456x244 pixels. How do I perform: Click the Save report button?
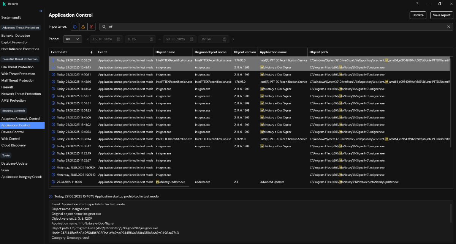pos(442,15)
